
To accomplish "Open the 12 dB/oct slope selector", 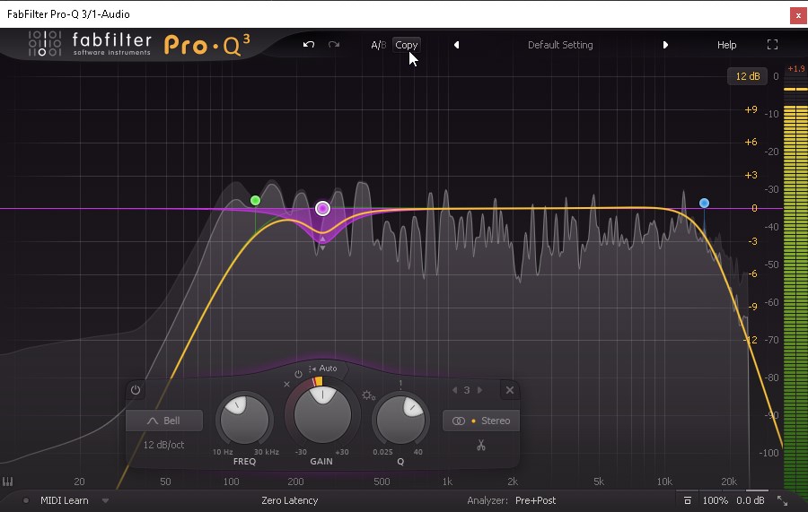I will coord(164,445).
